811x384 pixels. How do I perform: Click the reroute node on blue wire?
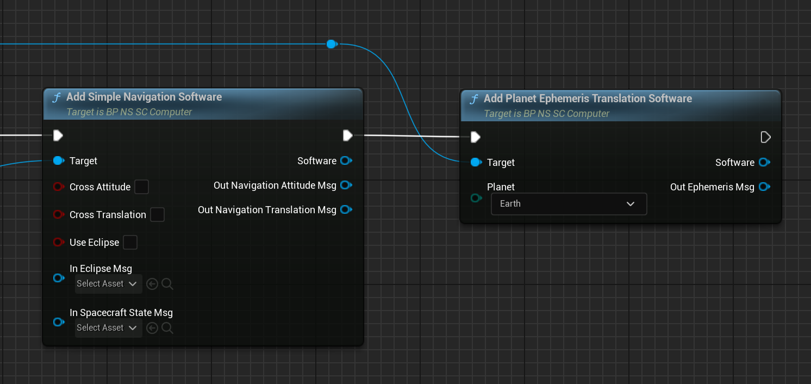pyautogui.click(x=331, y=44)
